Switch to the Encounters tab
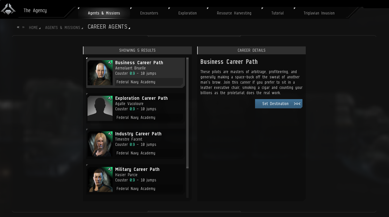Screen dimensions: 389x217 pyautogui.click(x=149, y=13)
